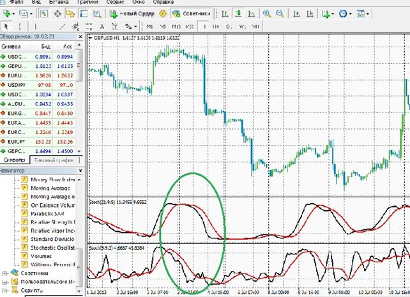Select the text label tool

click(115, 26)
